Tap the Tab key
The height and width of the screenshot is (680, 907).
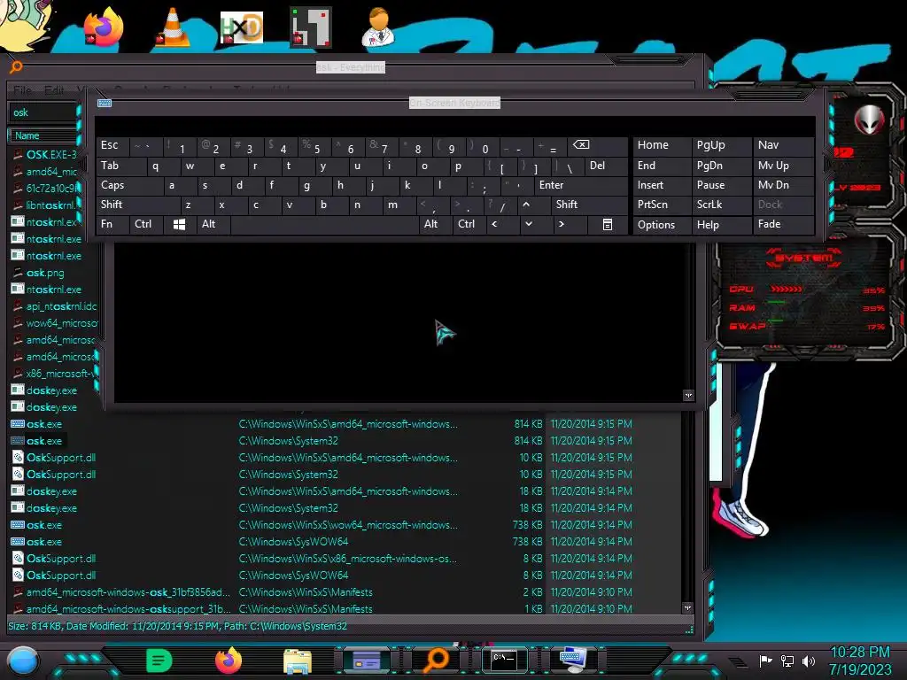tap(120, 166)
